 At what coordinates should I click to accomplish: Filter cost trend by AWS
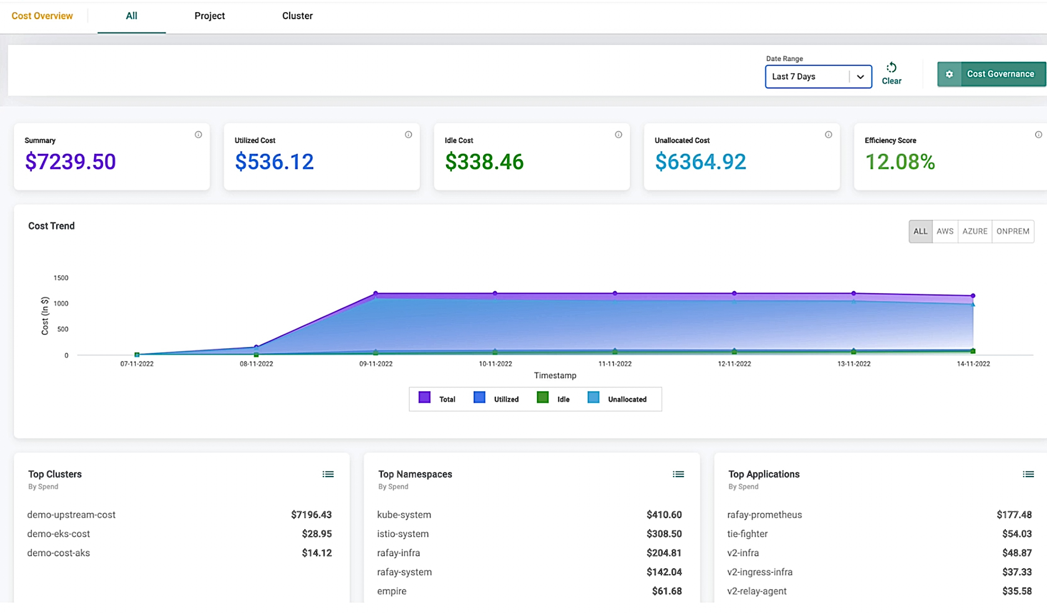pyautogui.click(x=945, y=231)
